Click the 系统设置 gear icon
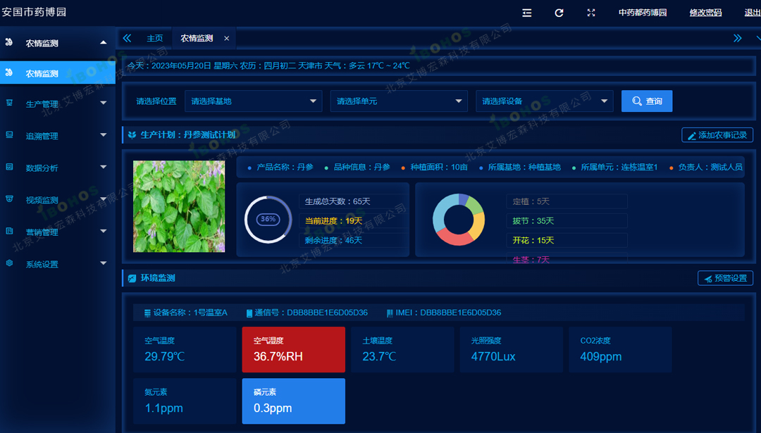The width and height of the screenshot is (761, 433). (9, 264)
